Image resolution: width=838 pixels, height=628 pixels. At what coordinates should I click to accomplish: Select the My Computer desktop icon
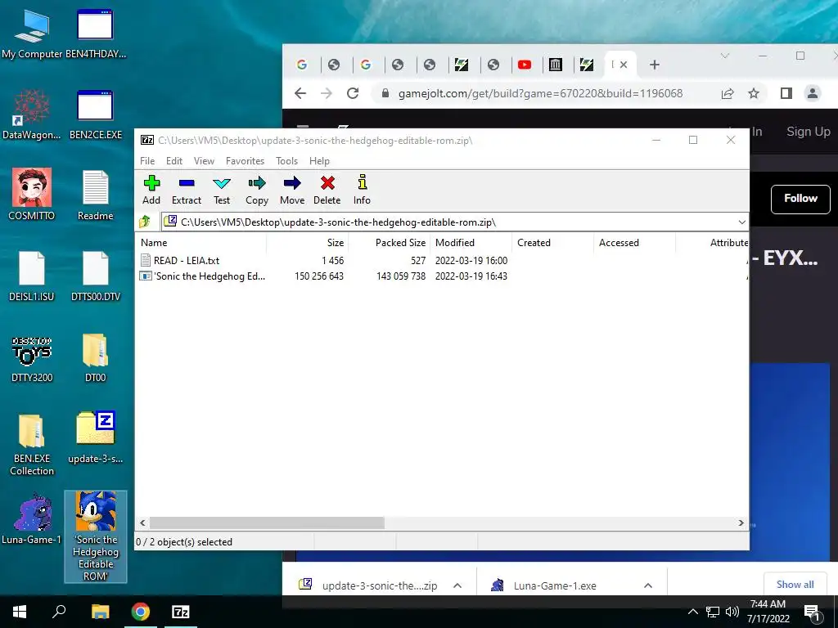pos(32,33)
